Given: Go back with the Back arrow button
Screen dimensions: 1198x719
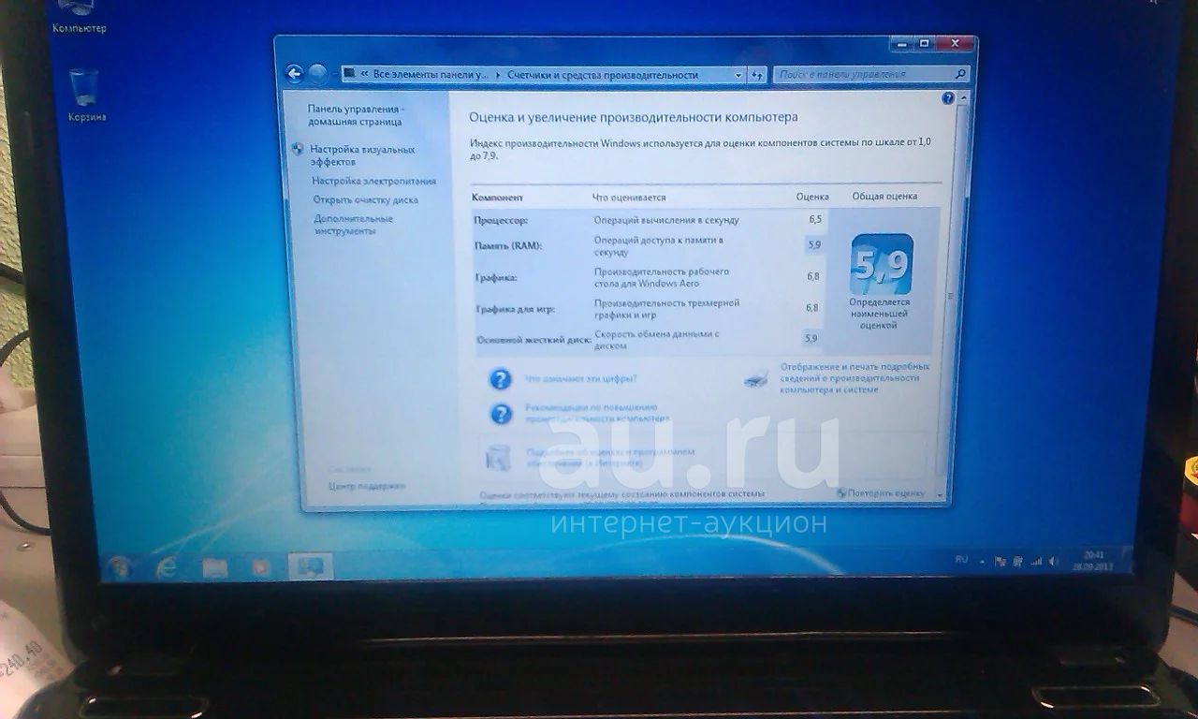Looking at the screenshot, I should click(x=295, y=74).
